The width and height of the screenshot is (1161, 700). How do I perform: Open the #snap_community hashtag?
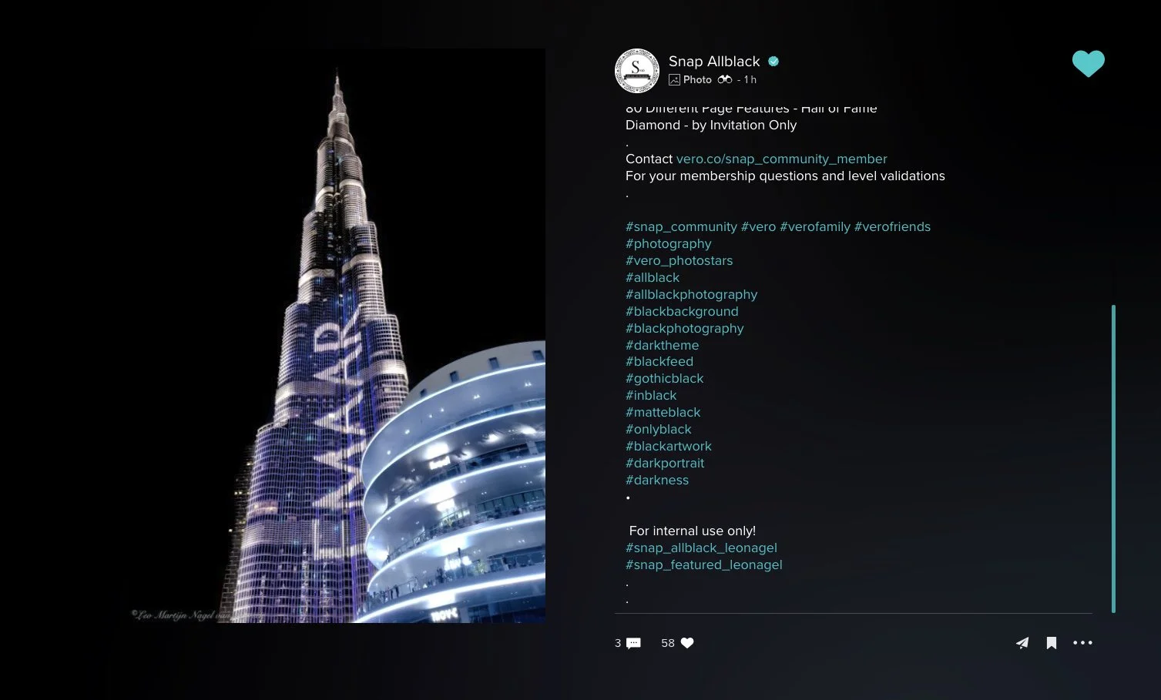[681, 226]
